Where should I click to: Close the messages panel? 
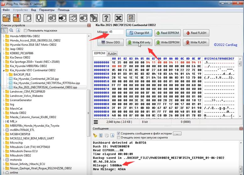(x=241, y=128)
